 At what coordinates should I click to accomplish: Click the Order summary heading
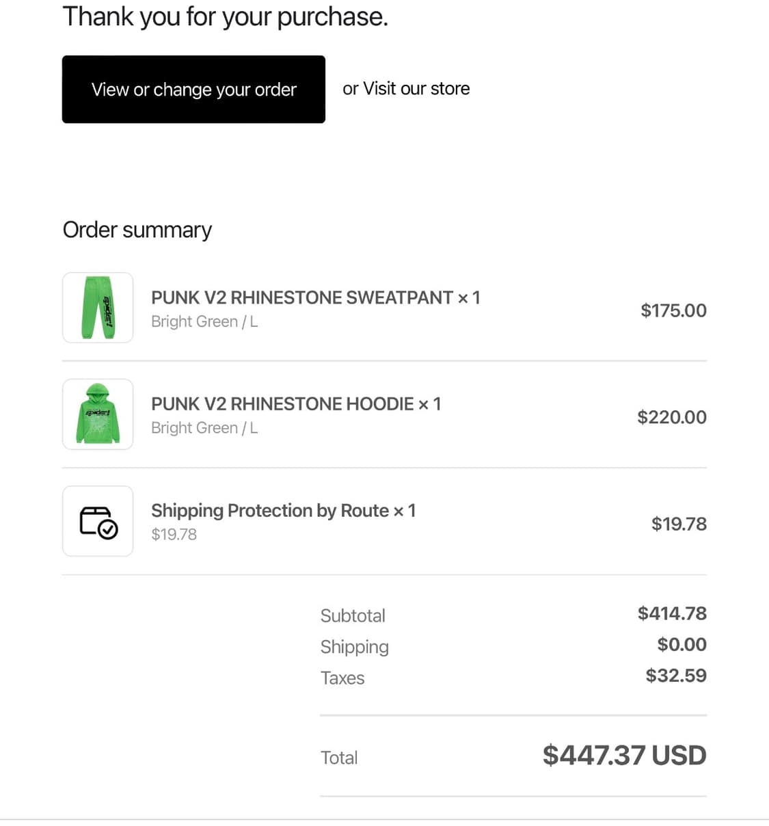click(137, 230)
